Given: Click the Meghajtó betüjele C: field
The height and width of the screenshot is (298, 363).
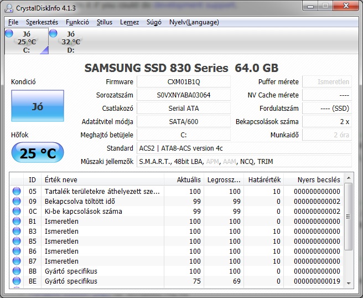Looking at the screenshot, I should (x=184, y=135).
